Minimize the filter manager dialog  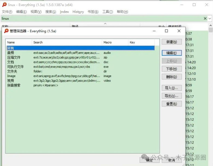(154, 31)
